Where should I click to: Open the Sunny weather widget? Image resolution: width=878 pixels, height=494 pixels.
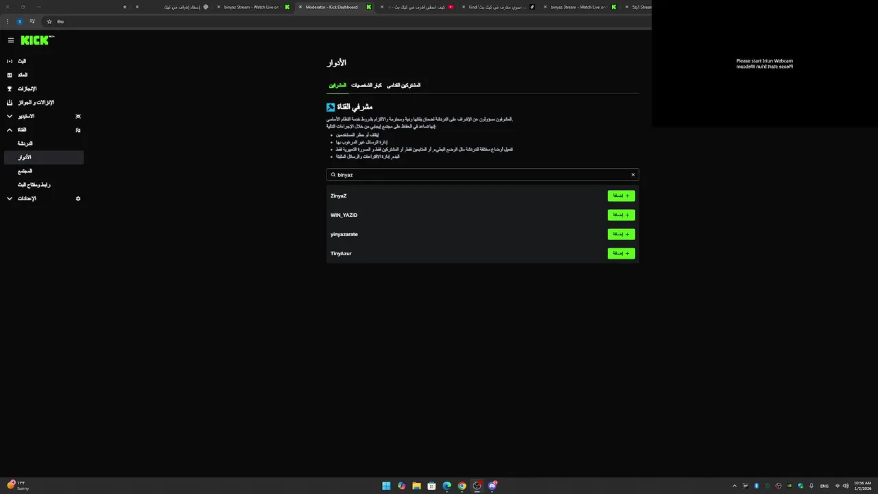18,486
